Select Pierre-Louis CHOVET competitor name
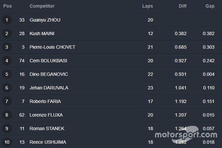 coord(52,47)
